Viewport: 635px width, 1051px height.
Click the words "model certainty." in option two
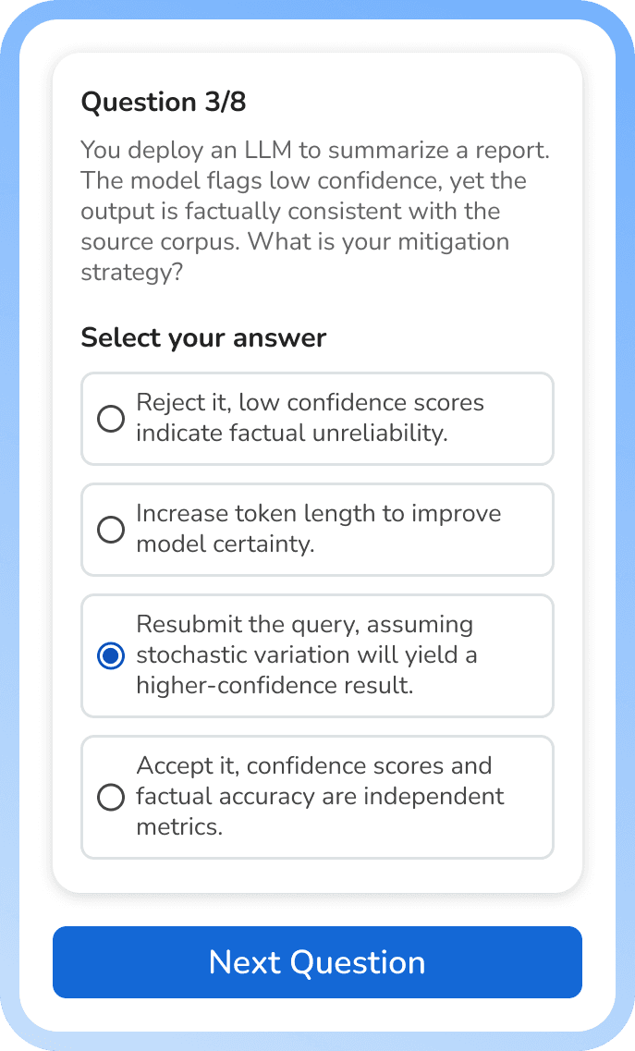click(226, 544)
